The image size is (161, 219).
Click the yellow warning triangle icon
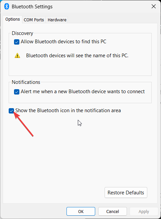17,56
